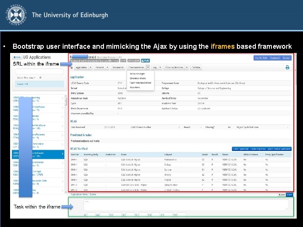Click the SC1 score field
303x227 pixels.
(117, 215)
